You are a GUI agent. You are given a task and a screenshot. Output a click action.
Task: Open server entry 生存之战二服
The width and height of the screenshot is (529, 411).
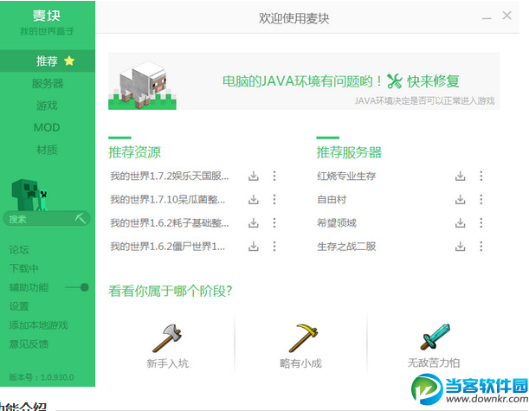pyautogui.click(x=346, y=247)
